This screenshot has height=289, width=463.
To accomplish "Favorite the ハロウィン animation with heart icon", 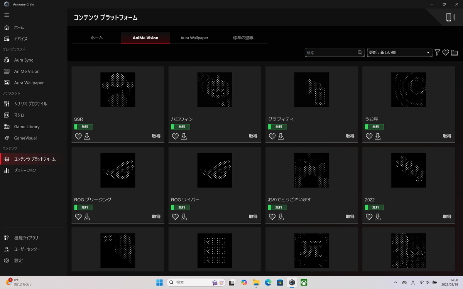I will (x=175, y=136).
